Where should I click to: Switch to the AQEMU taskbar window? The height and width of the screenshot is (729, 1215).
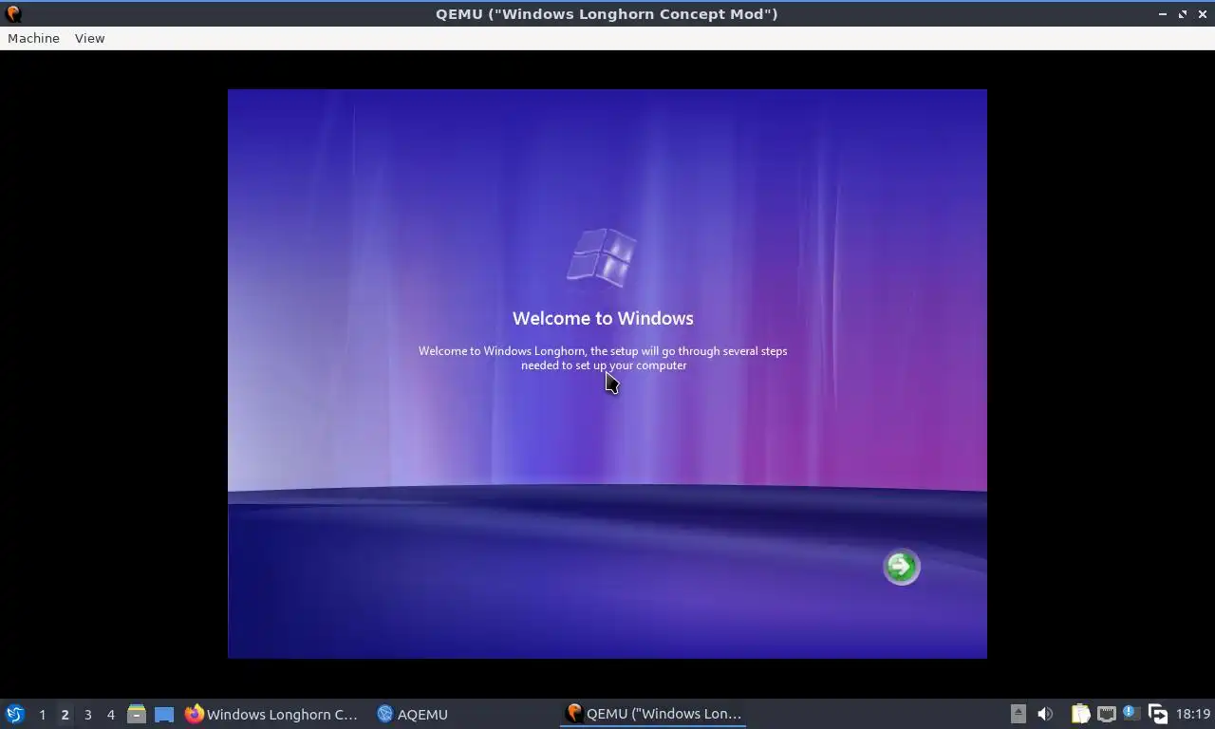pos(412,714)
